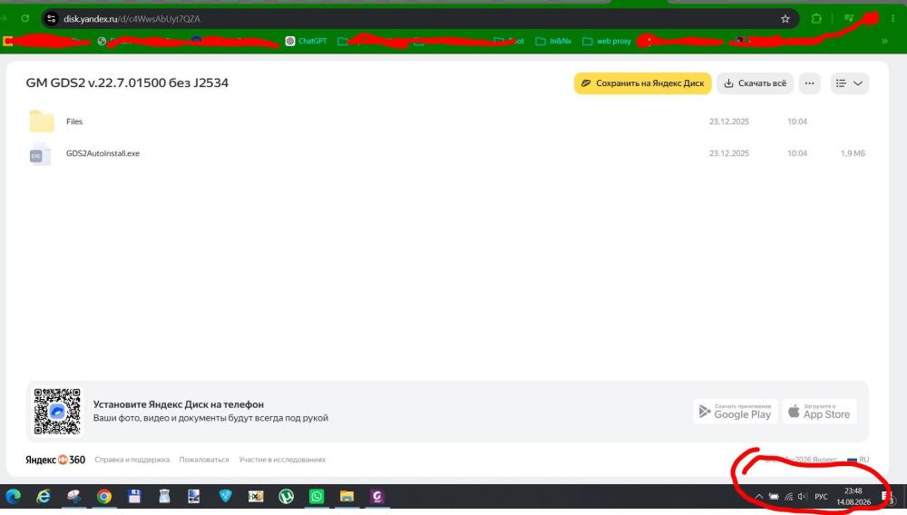Open the Google Play download badge
This screenshot has width=907, height=515.
click(736, 412)
